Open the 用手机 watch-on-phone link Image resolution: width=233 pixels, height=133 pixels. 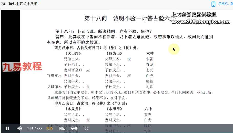point(225,4)
